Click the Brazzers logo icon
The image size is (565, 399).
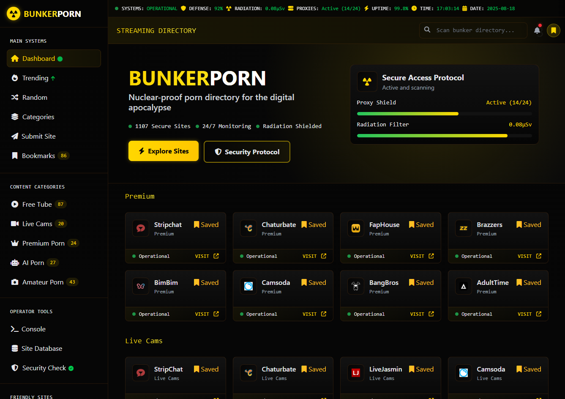(x=464, y=228)
